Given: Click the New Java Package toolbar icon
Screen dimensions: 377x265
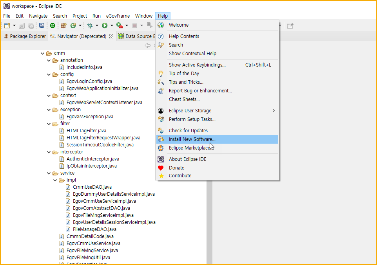Looking at the screenshot, I should [x=64, y=25].
